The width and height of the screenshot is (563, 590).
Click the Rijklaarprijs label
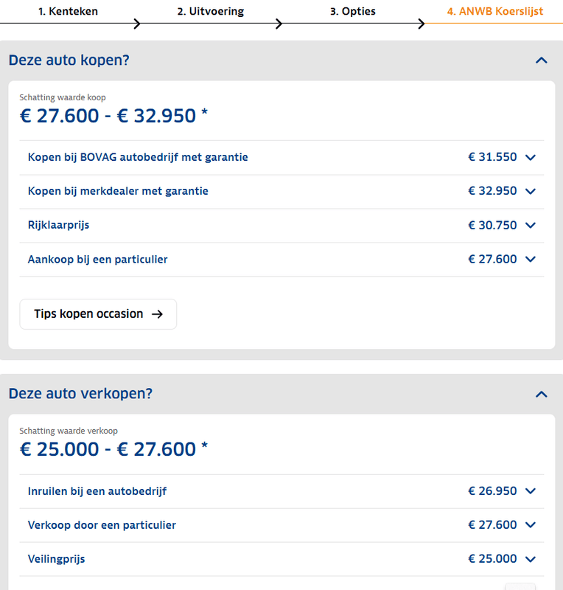pos(59,225)
